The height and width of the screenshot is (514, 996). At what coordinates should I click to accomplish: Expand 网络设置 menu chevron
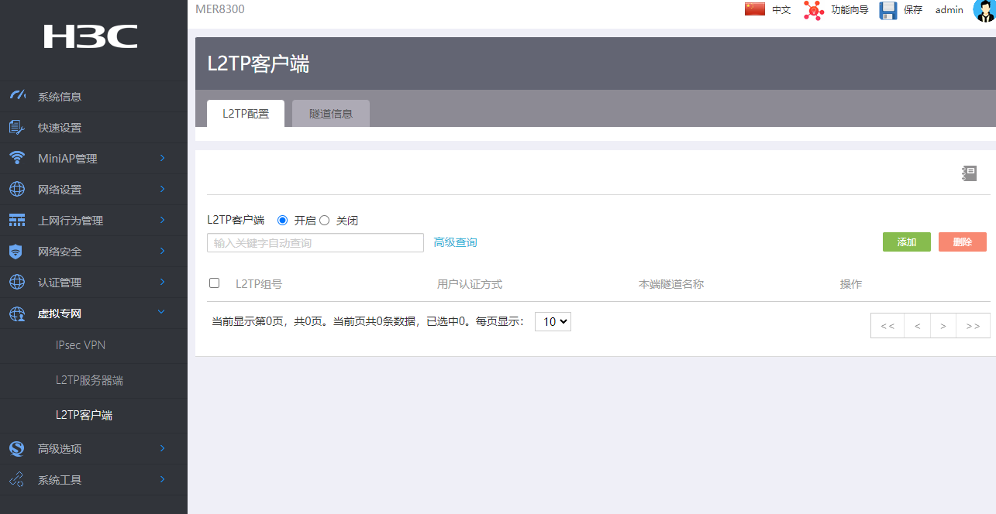tap(163, 189)
